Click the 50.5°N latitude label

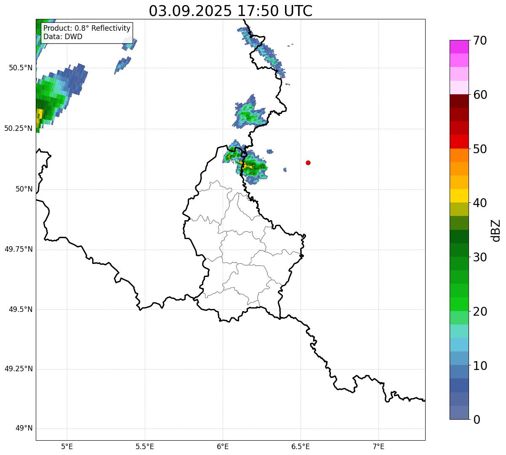click(21, 68)
